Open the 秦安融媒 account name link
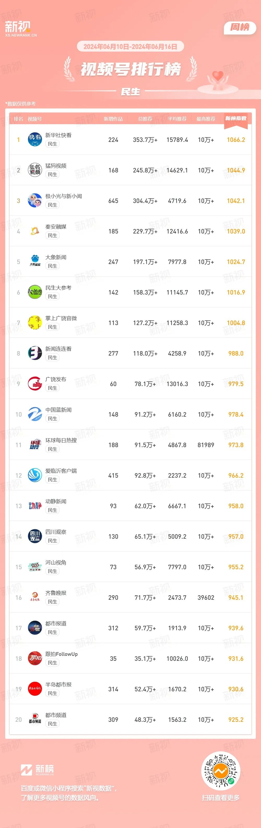The image size is (261, 828). point(56,227)
